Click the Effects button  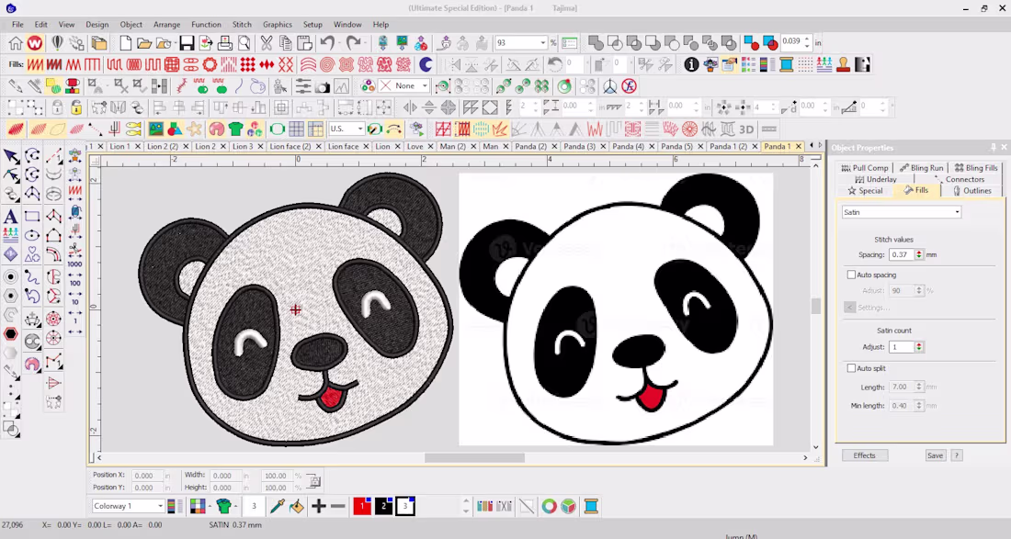[x=865, y=455]
